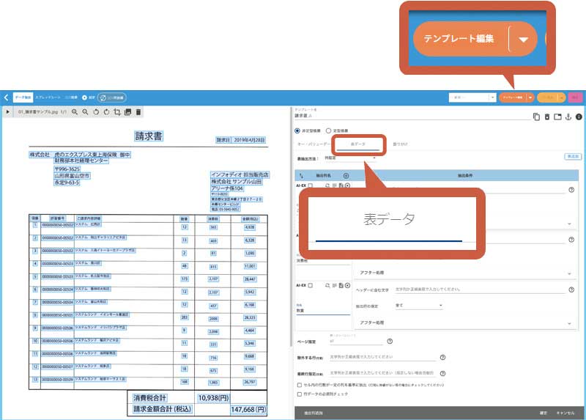Enable 行データの必須列チェック checkbox

[300, 394]
